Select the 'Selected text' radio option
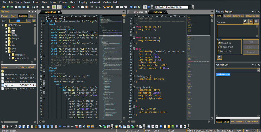 (220, 47)
